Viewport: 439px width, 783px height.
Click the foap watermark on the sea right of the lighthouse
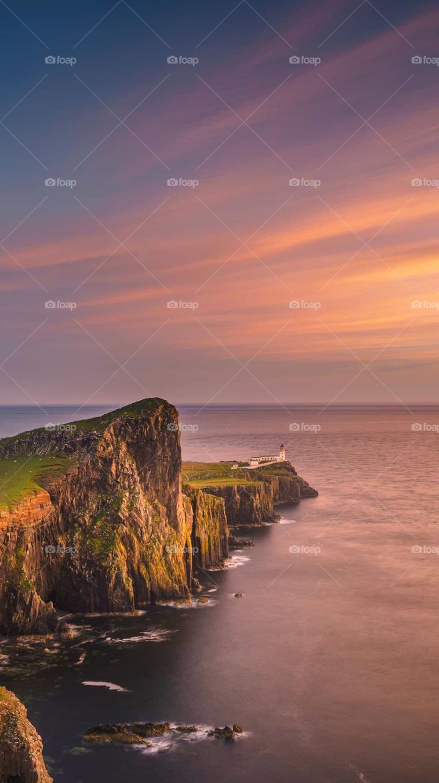click(305, 427)
